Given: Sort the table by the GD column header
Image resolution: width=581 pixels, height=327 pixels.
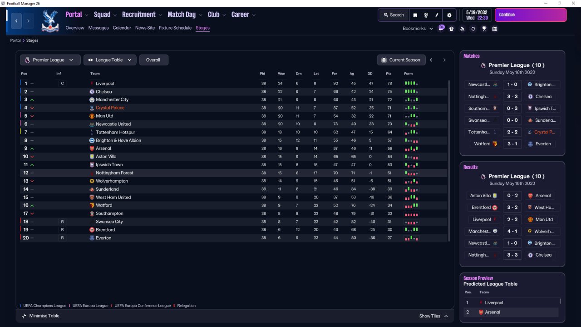Looking at the screenshot, I should click(371, 74).
